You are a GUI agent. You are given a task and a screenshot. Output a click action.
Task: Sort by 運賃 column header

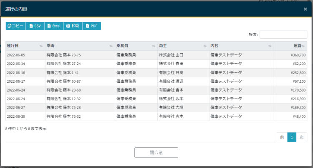tap(290, 46)
